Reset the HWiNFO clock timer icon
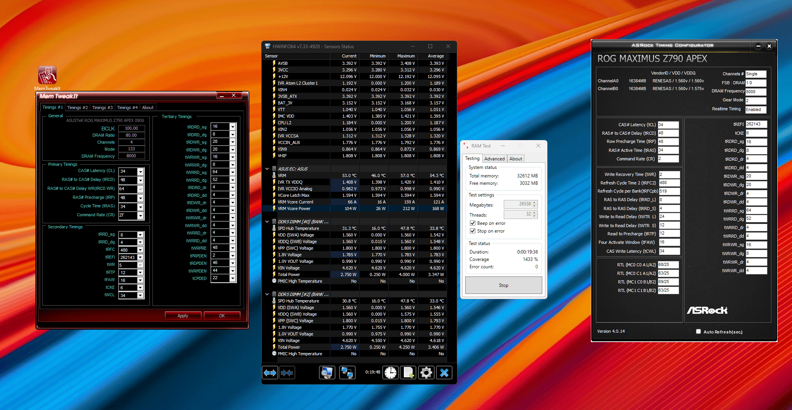This screenshot has height=410, width=792. click(x=391, y=373)
